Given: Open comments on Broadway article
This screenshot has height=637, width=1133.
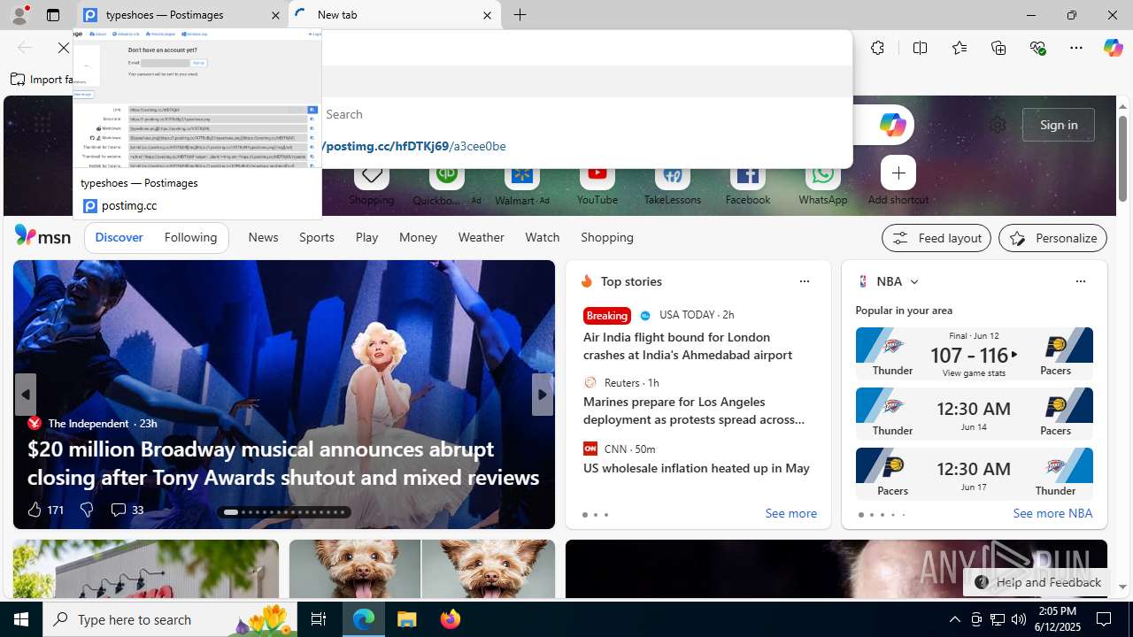Looking at the screenshot, I should tap(127, 510).
